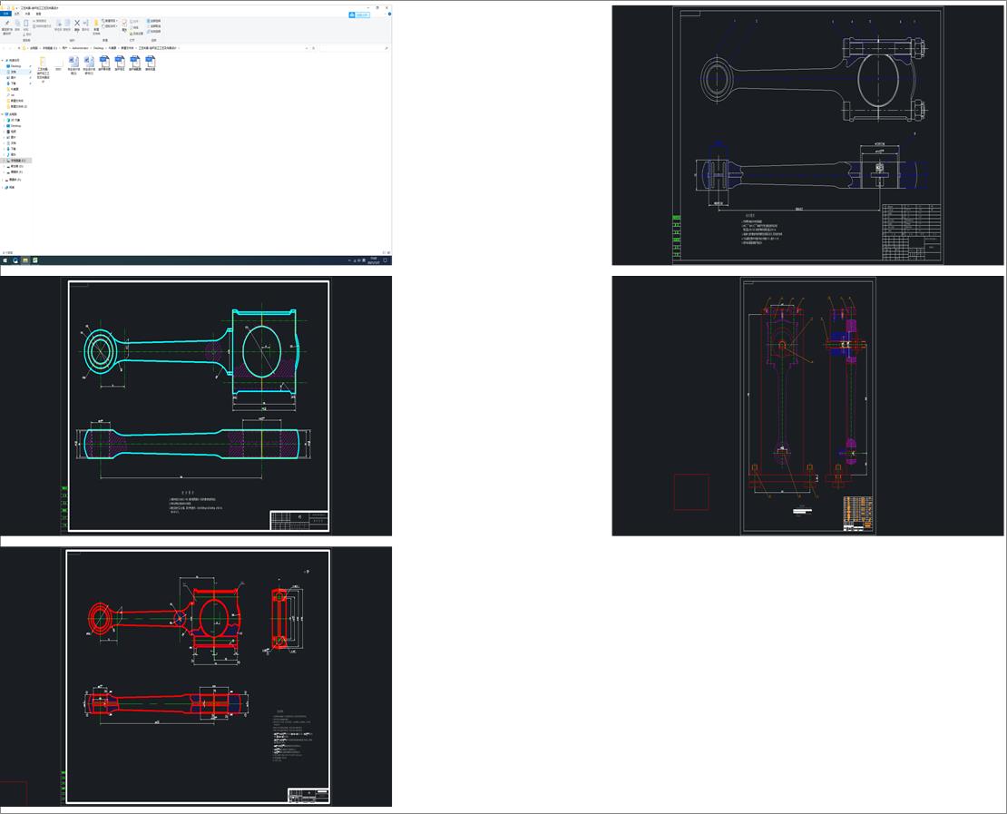Select the highlighted Local Disk (C:) row

[x=16, y=161]
